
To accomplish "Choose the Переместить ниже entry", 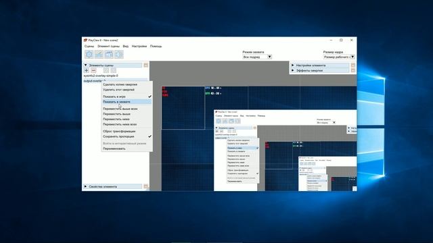I will [127, 119].
